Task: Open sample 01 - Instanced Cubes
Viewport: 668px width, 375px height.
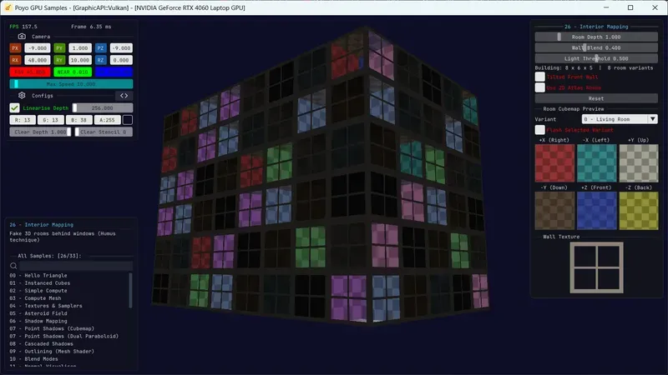Action: 40,283
